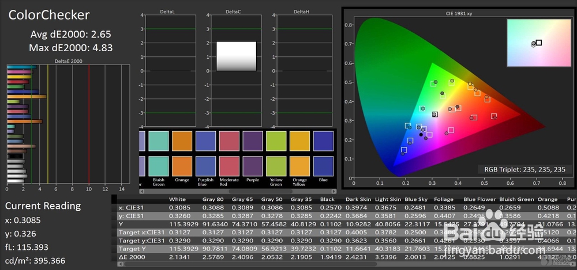Click the Target x:CIE31 row header
The height and width of the screenshot is (270, 577).
click(142, 233)
